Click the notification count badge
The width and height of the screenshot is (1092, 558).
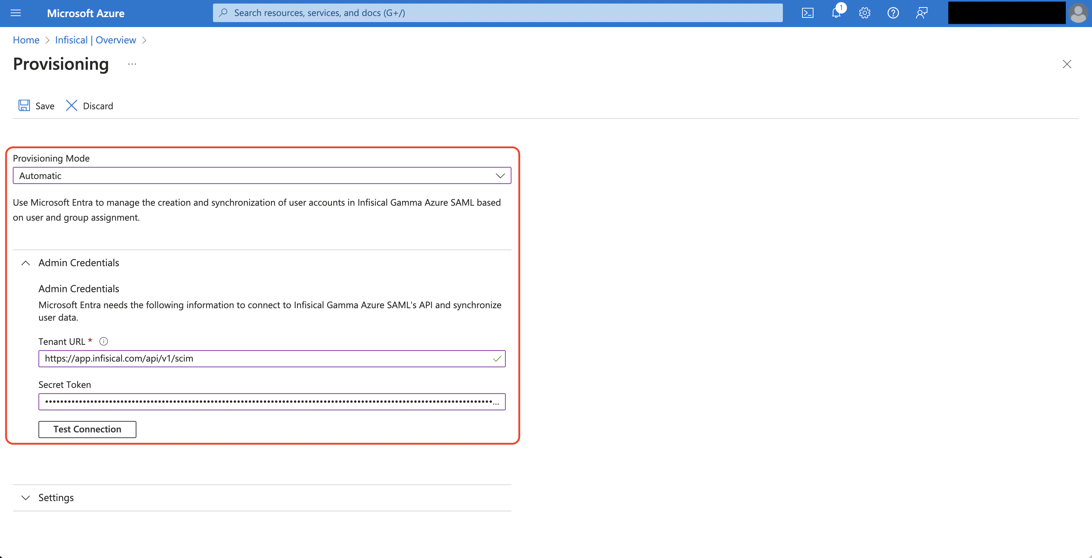click(841, 7)
